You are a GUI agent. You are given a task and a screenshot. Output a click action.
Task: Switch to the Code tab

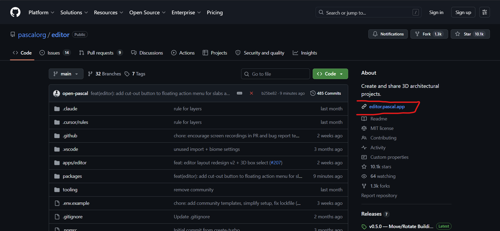pos(22,53)
